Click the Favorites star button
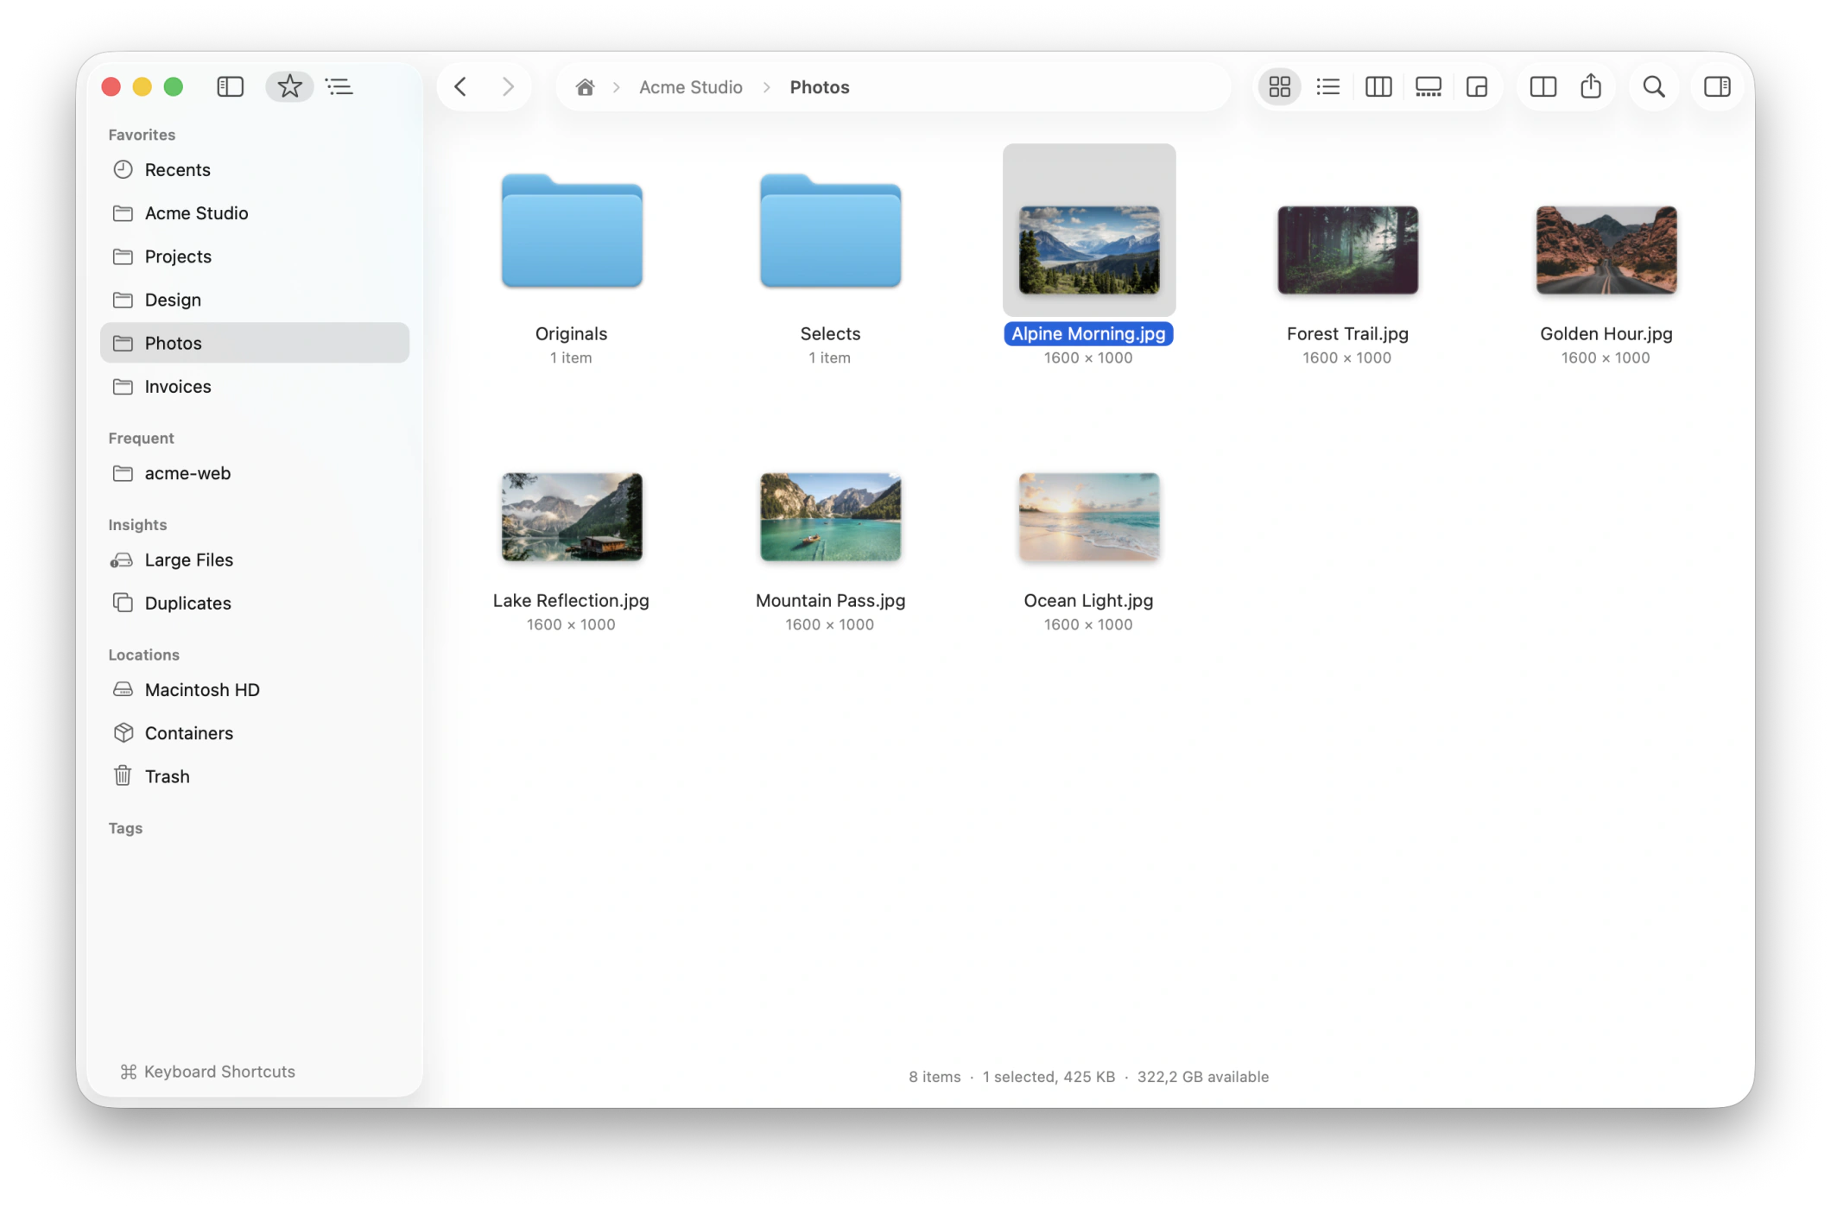The width and height of the screenshot is (1831, 1208). pyautogui.click(x=289, y=86)
